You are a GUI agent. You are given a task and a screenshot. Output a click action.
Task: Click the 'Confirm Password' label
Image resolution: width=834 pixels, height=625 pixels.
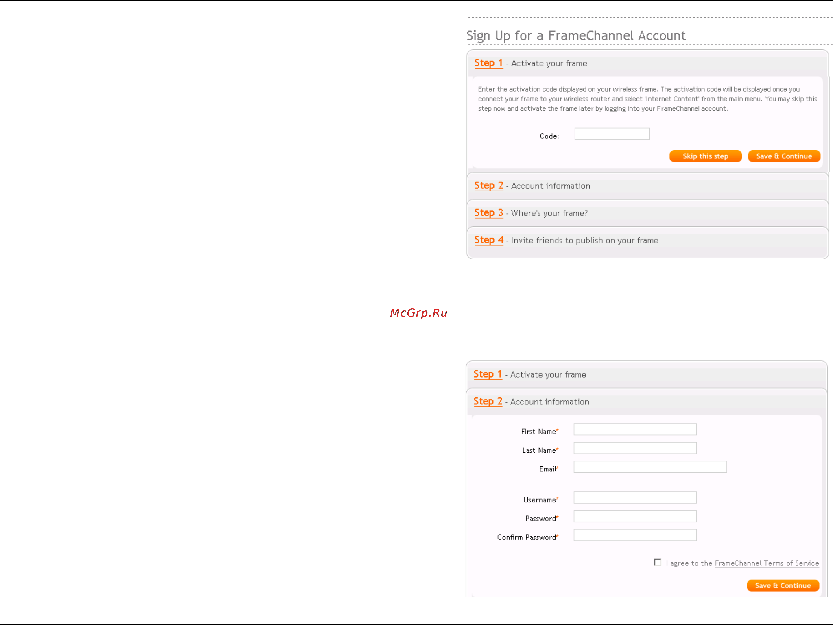527,537
